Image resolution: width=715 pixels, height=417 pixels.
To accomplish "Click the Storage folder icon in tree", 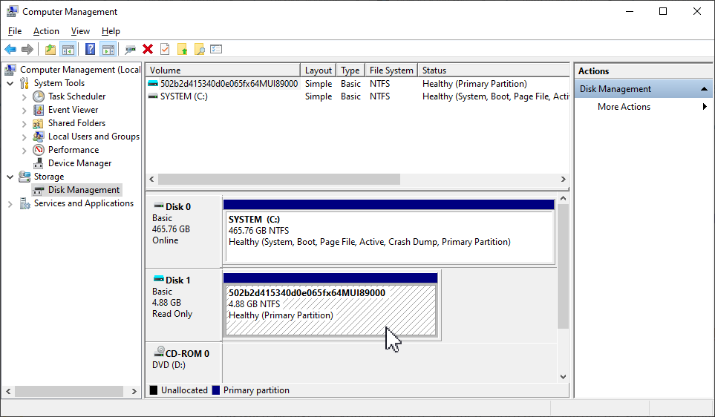I will coord(25,177).
